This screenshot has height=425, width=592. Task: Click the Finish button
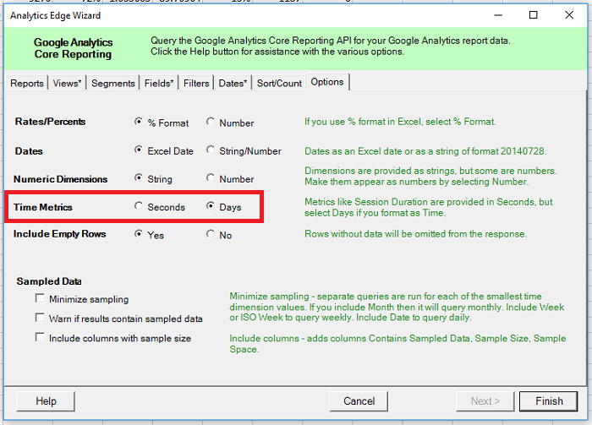coord(549,401)
